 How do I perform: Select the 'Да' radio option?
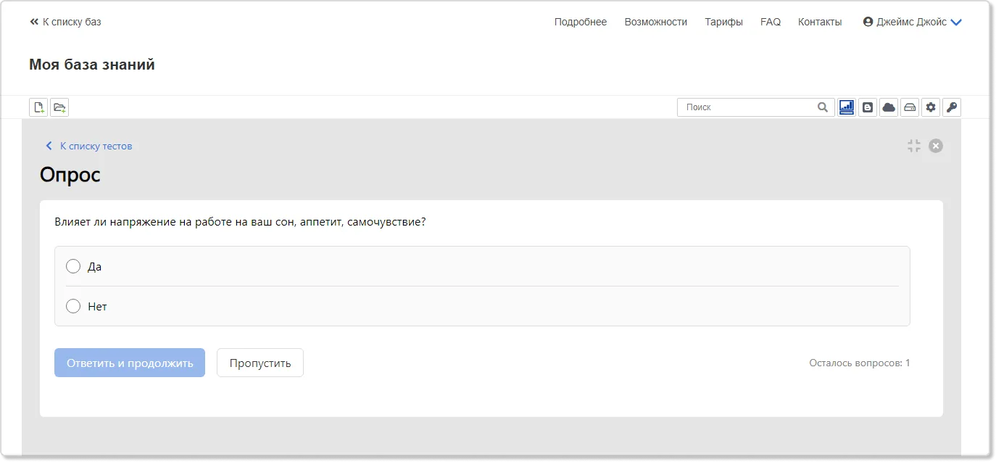point(73,266)
